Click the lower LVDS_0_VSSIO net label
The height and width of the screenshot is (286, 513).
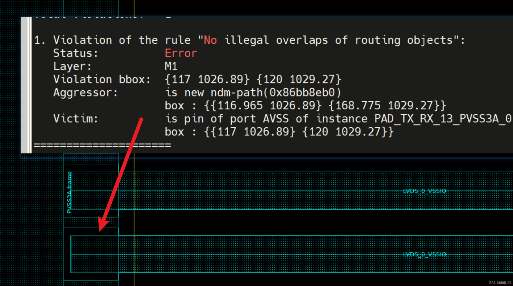tap(424, 254)
